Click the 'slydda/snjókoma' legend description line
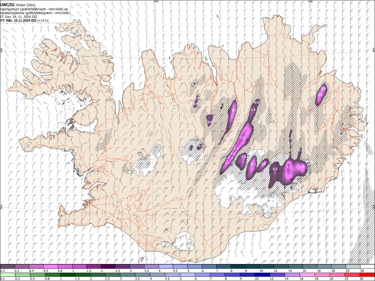 pos(35,13)
